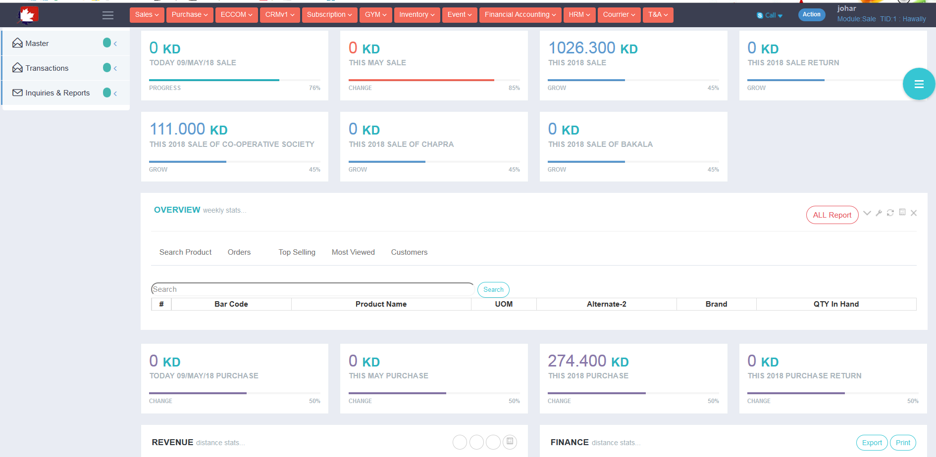
Task: Click the Skype Call icon
Action: 760,15
